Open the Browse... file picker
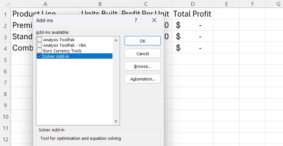Screen dimensions: 283x146 [142, 66]
